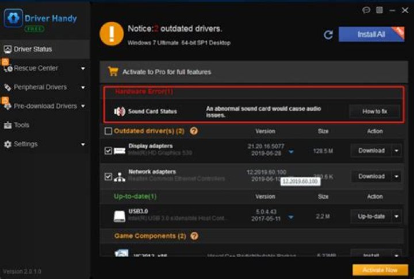414x279 pixels.
Task: Click the orange exclamation notice icon
Action: coord(112,34)
